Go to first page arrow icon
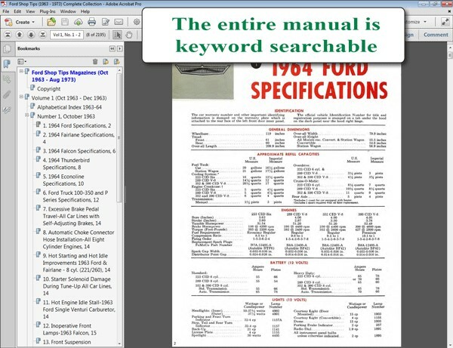Screen dimensions: 453x348 click(x=8, y=35)
